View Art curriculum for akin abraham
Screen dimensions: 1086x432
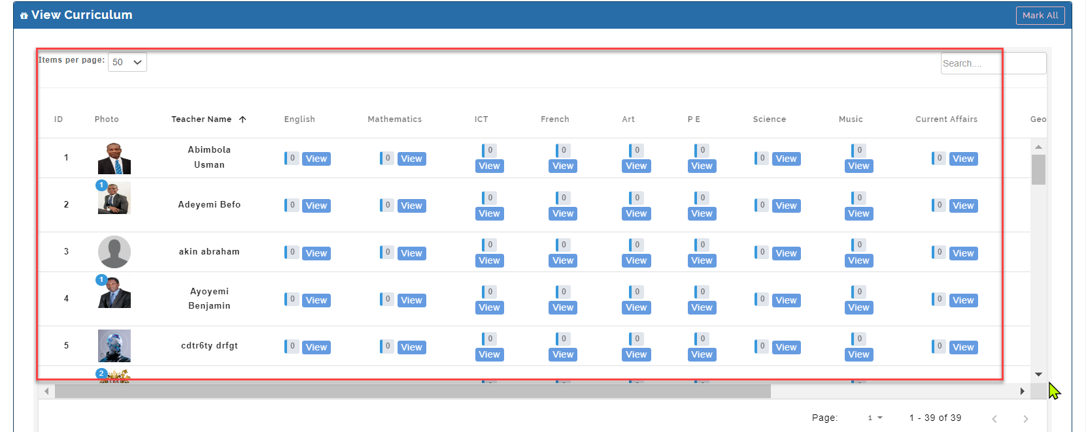636,260
